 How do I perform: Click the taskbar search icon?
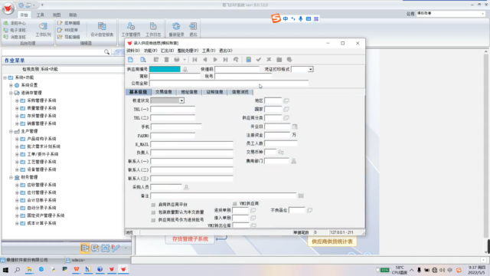point(17,270)
